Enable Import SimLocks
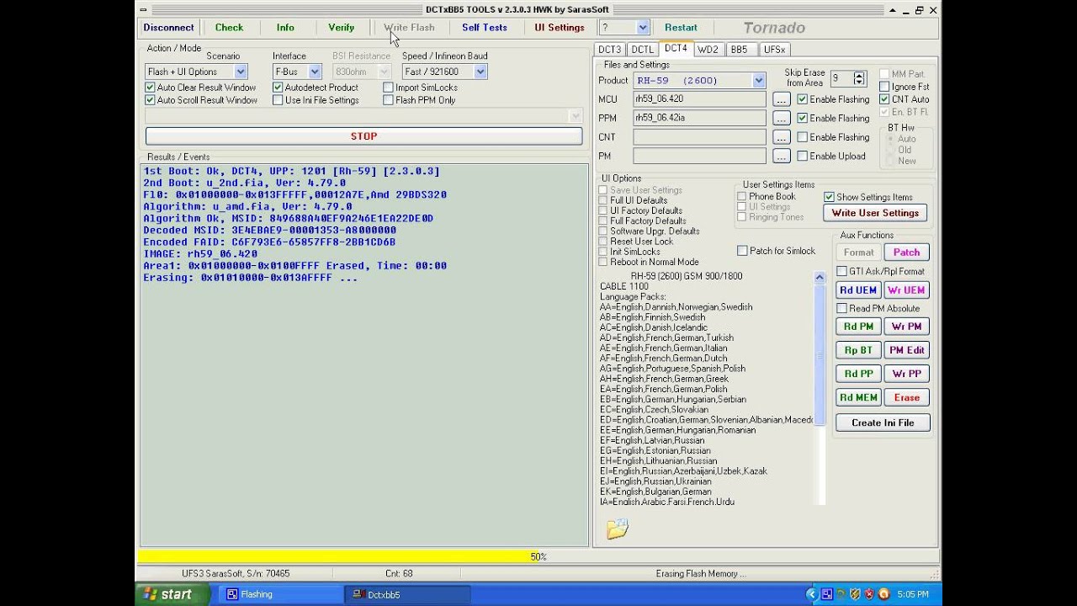This screenshot has width=1077, height=606. (388, 88)
